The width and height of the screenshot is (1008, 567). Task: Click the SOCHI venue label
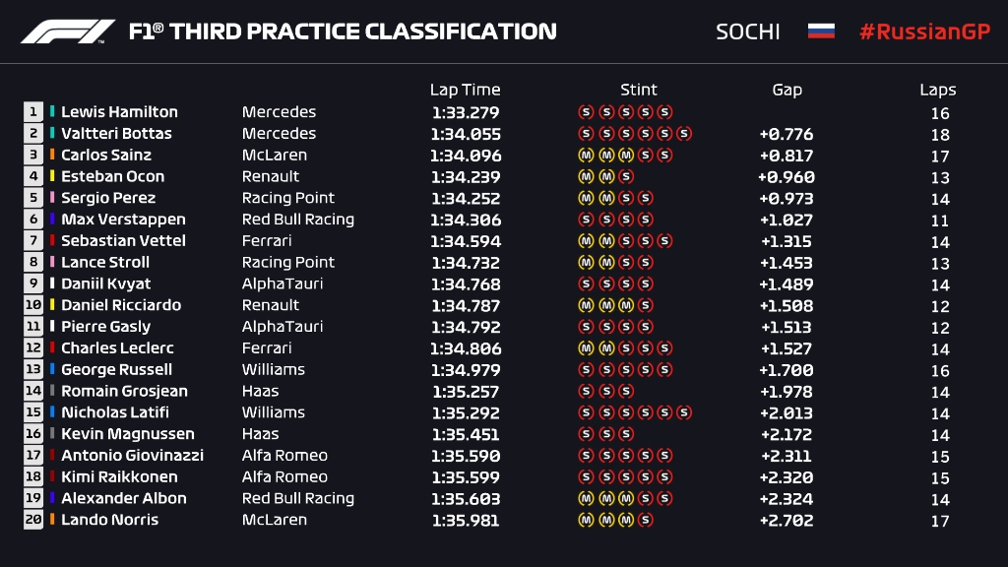pyautogui.click(x=747, y=31)
